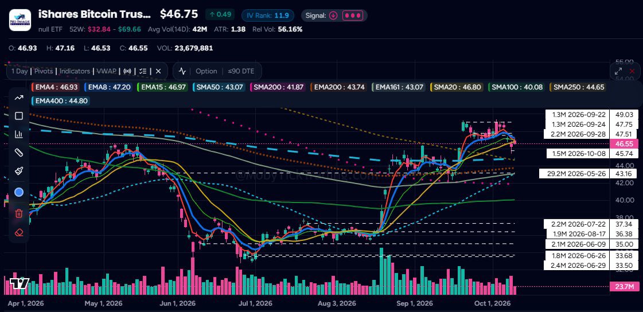Select the paint brush tool

pyautogui.click(x=18, y=171)
